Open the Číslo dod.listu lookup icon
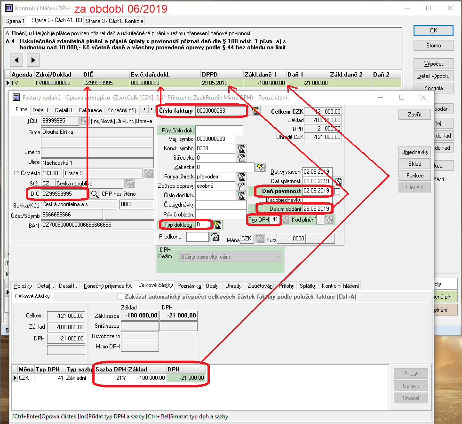462x424 pixels. (x=241, y=195)
